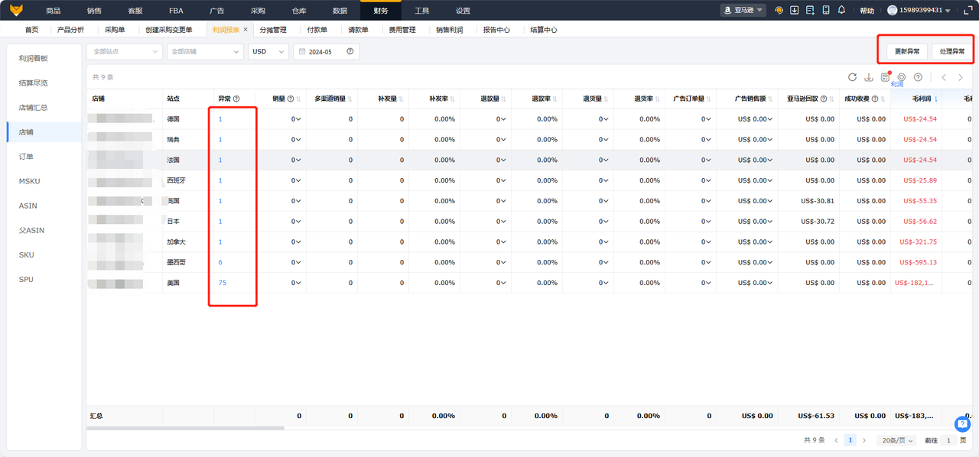
Task: Click the customer service headset icon
Action: click(779, 11)
